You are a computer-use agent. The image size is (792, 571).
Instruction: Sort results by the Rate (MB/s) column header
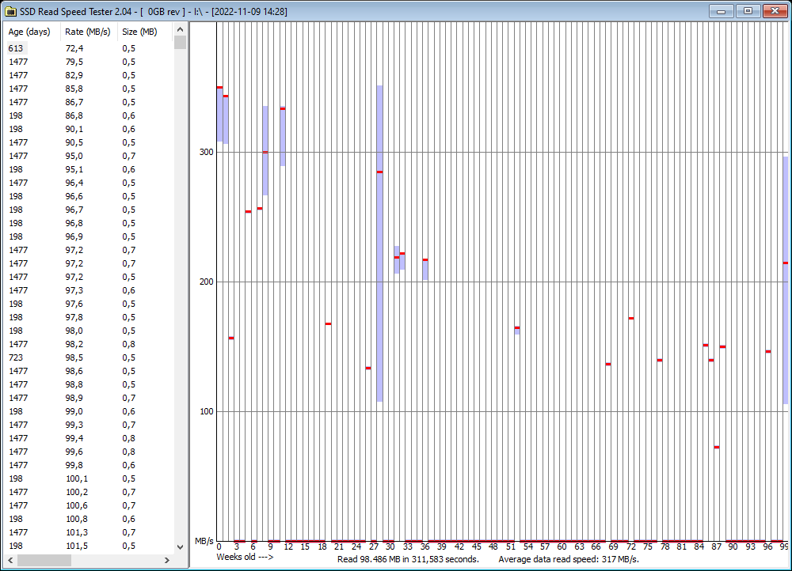pyautogui.click(x=87, y=32)
